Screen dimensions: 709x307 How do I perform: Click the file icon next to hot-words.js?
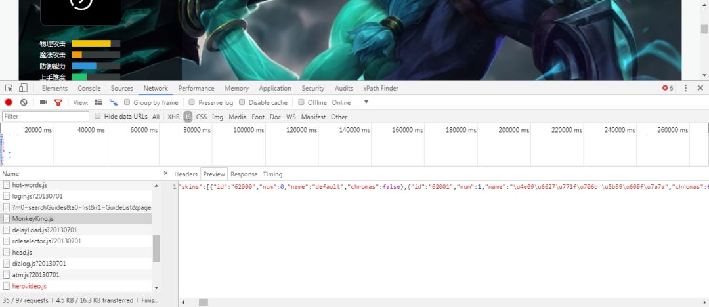coord(7,185)
